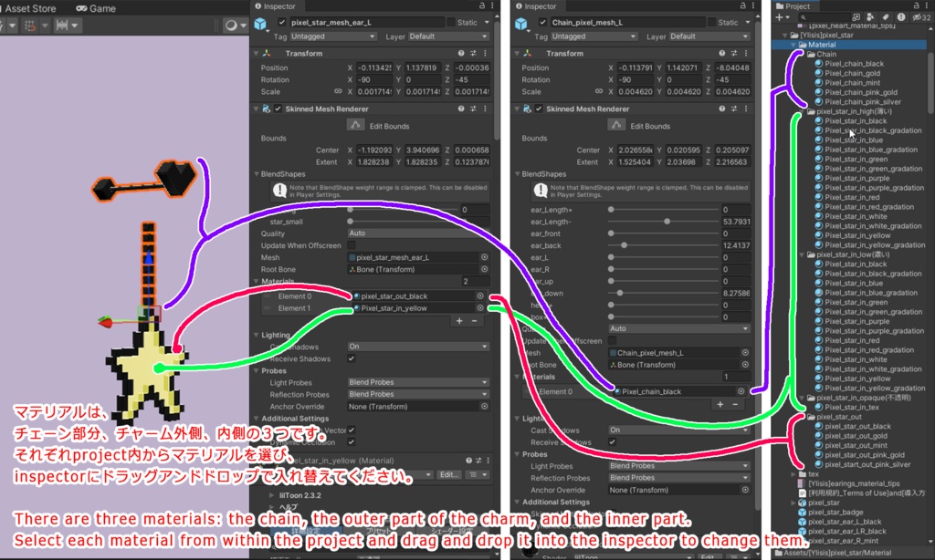The image size is (935, 560).
Task: Lock the pixel_star_mesh_ear_L Inspector panel
Action: point(482,5)
